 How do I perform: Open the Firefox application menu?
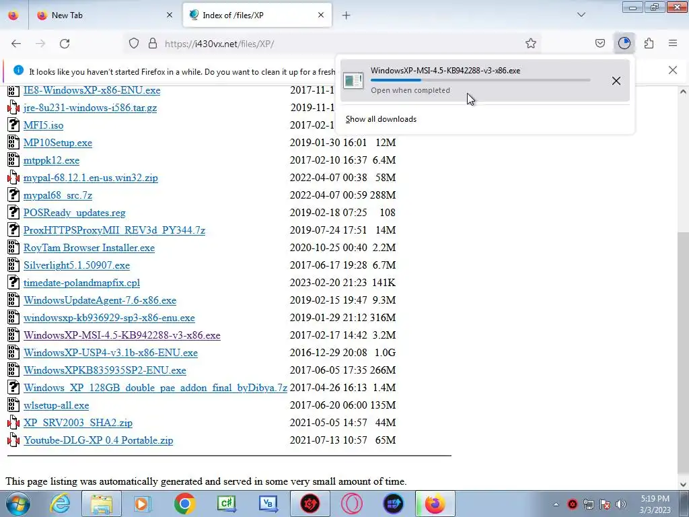673,44
